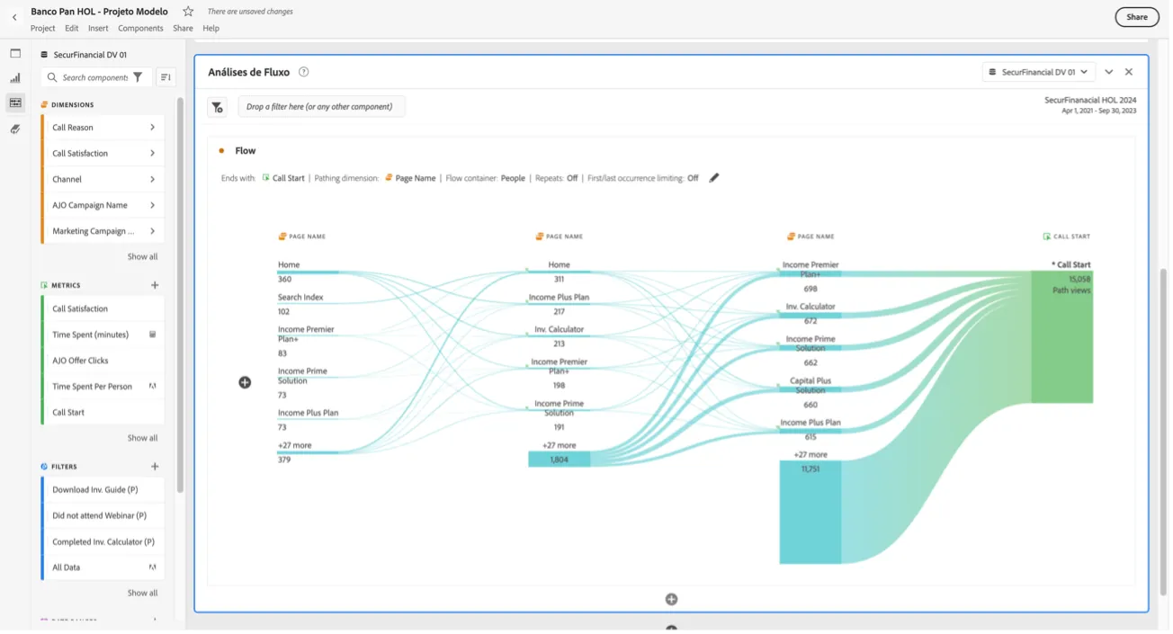Select the Download Inv. Guide (P) filter
1173x634 pixels.
pyautogui.click(x=103, y=490)
